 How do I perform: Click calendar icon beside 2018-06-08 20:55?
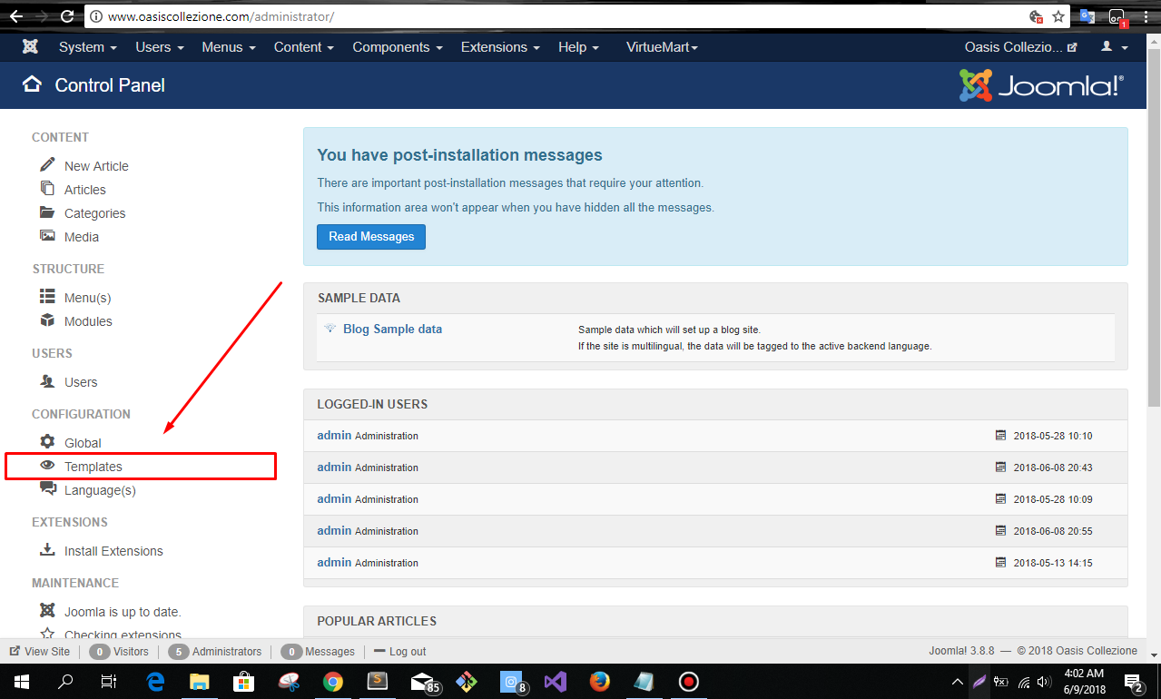pos(1000,531)
